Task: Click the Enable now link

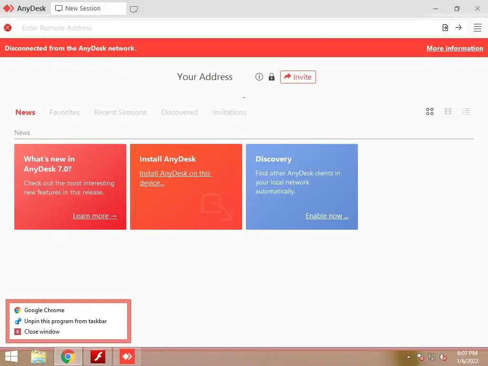Action: [327, 216]
